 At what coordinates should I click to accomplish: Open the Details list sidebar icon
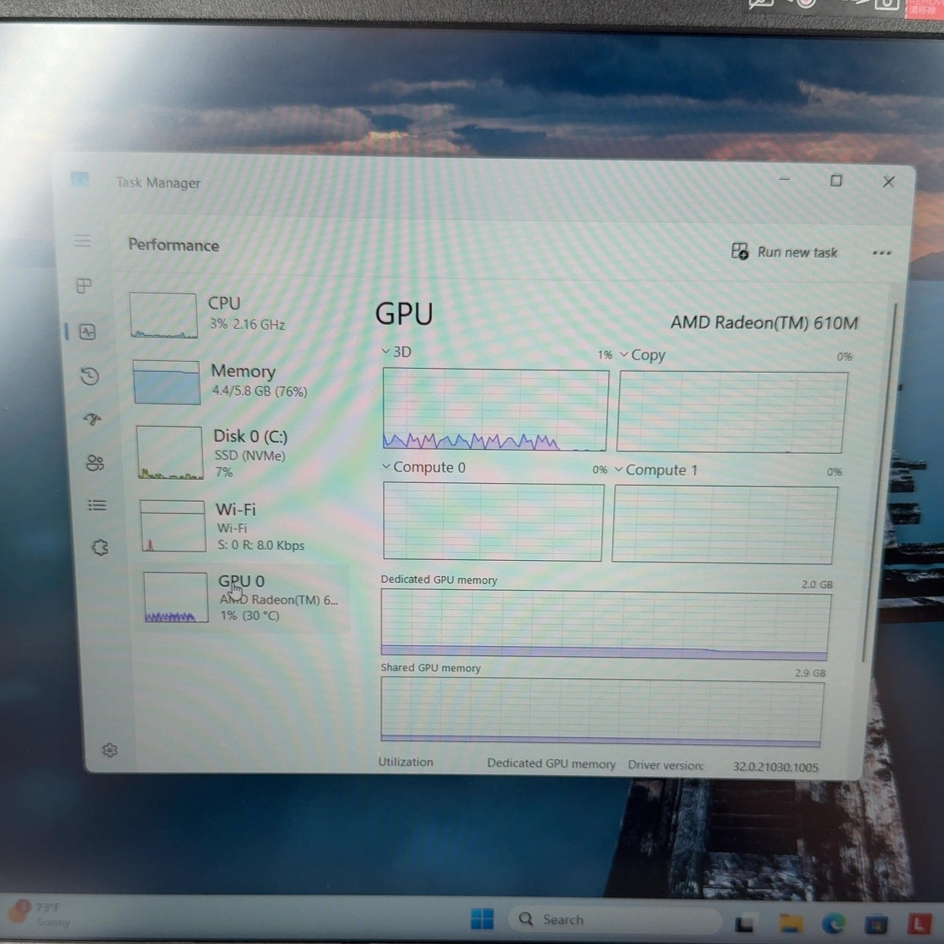coord(98,505)
